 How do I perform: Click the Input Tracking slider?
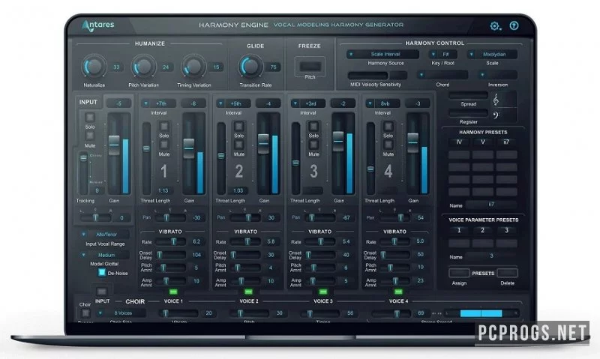point(83,173)
